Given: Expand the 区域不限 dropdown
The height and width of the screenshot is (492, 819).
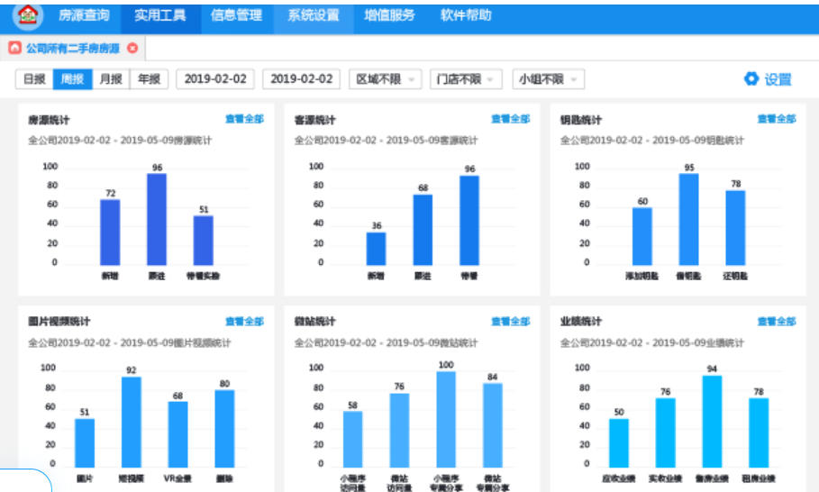Looking at the screenshot, I should 385,79.
